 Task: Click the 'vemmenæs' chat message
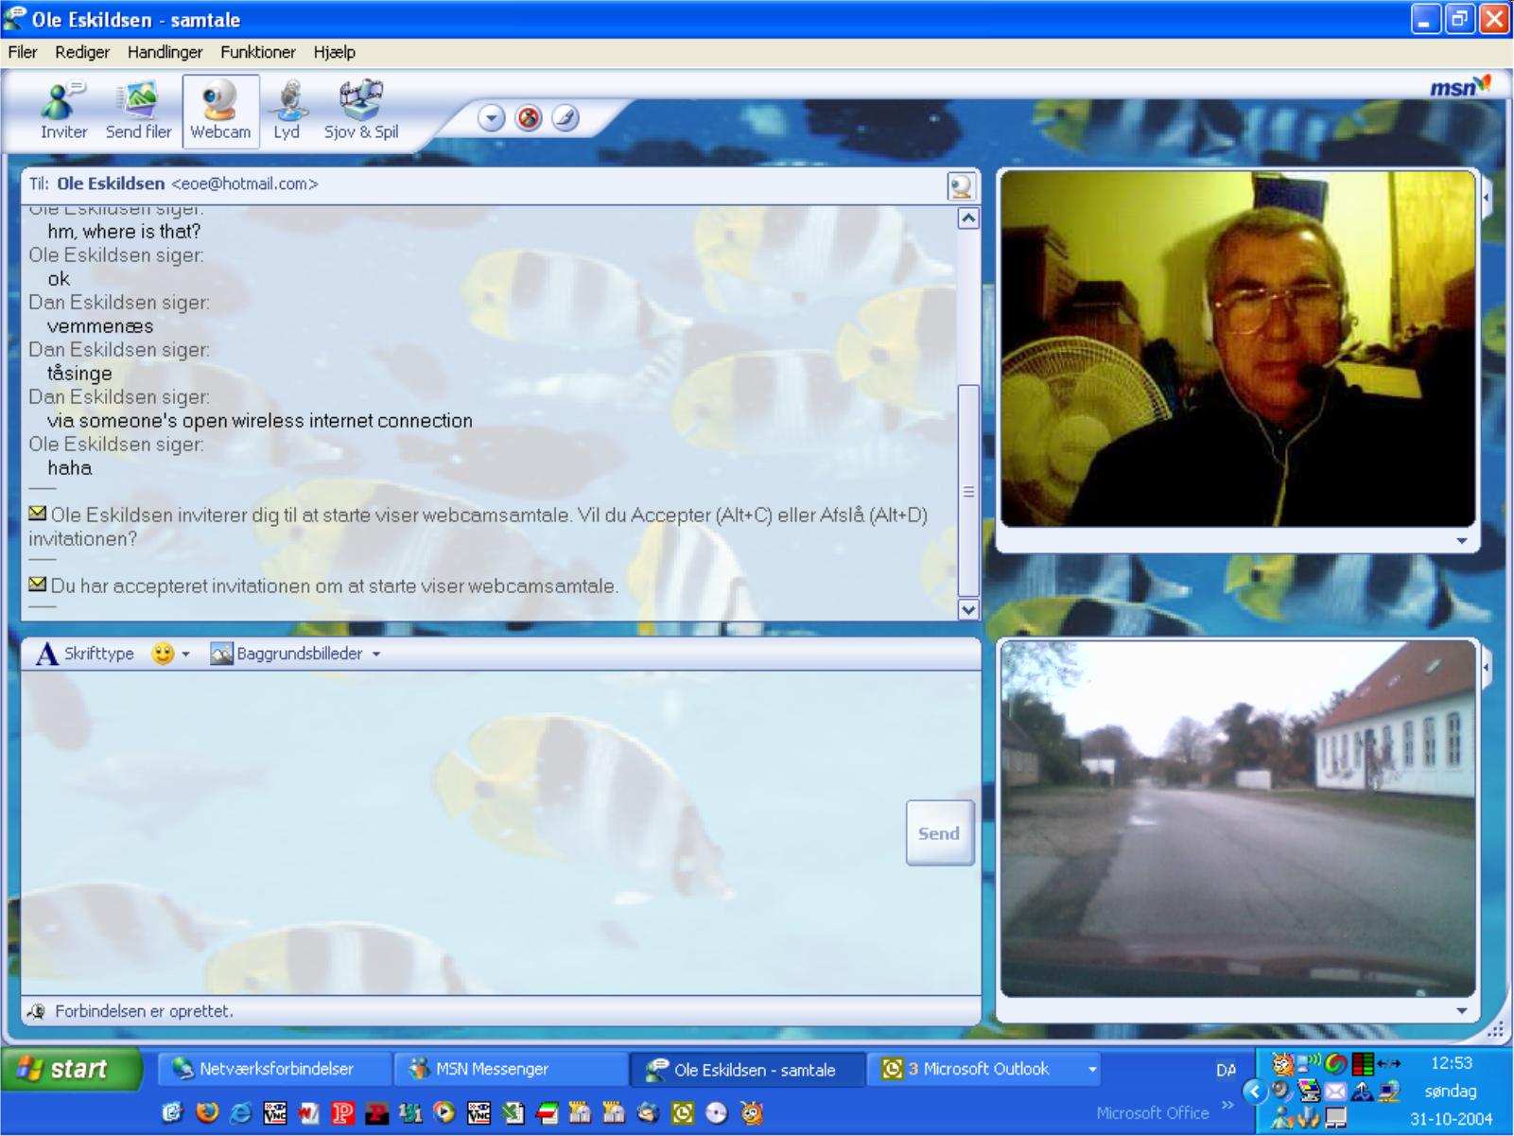pos(100,326)
